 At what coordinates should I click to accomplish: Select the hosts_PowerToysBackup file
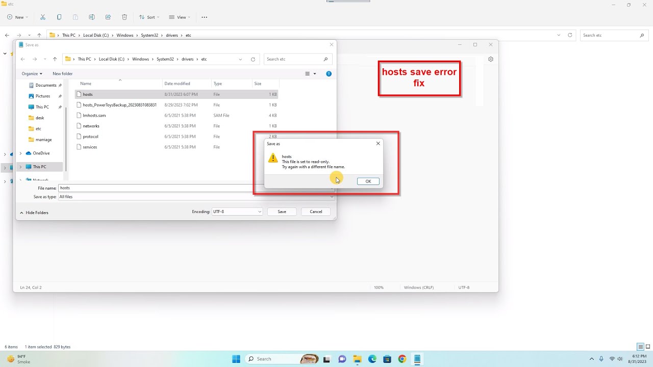click(119, 105)
